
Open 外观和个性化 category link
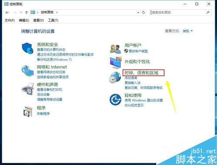(x=137, y=61)
